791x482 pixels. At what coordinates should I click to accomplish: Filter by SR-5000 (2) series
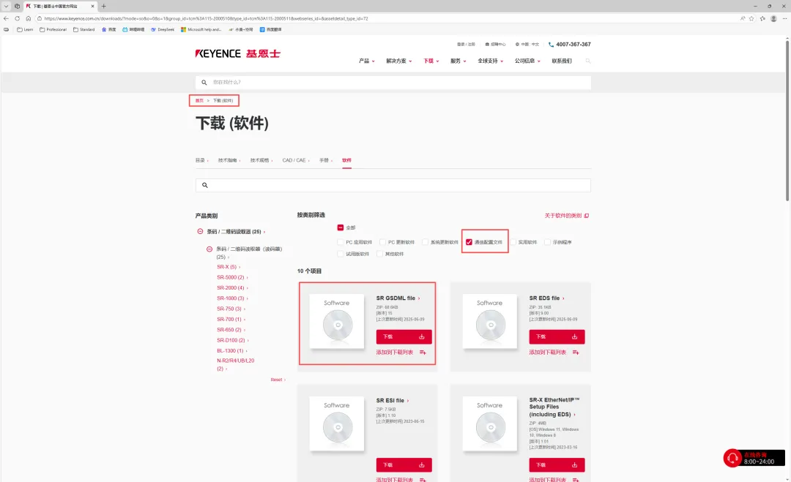[x=231, y=277]
